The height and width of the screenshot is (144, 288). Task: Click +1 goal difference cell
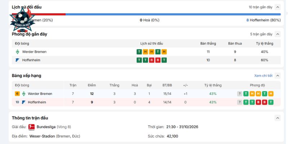(x=185, y=94)
